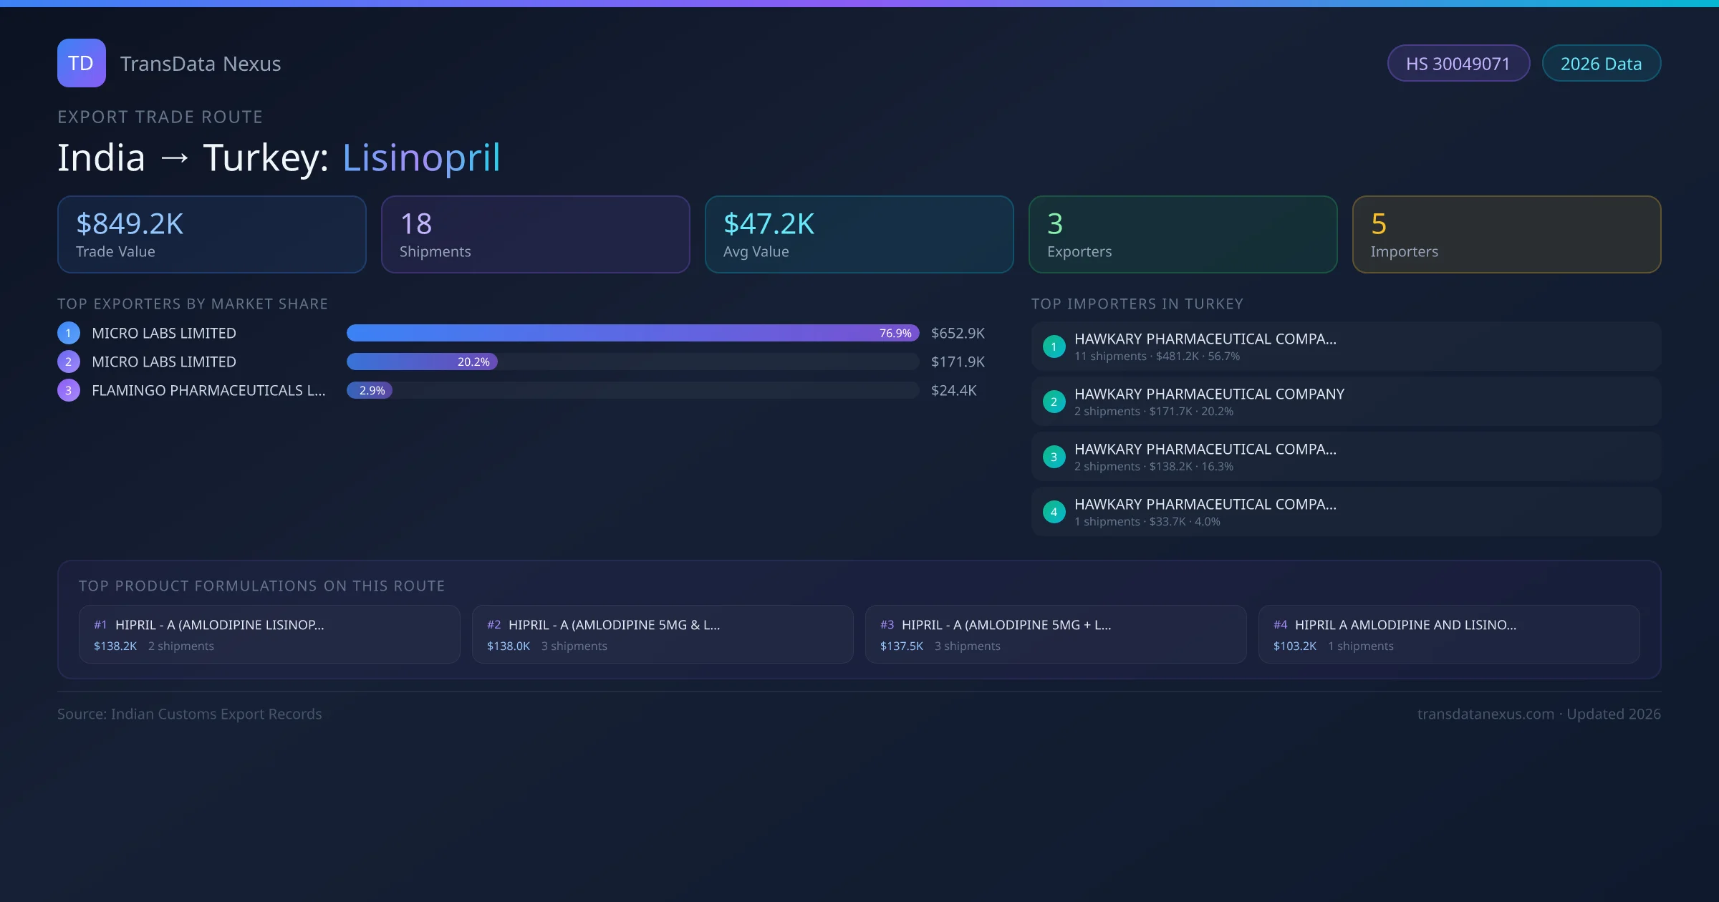The width and height of the screenshot is (1719, 902).
Task: Click transdatanexus.com footer link
Action: pos(1486,714)
